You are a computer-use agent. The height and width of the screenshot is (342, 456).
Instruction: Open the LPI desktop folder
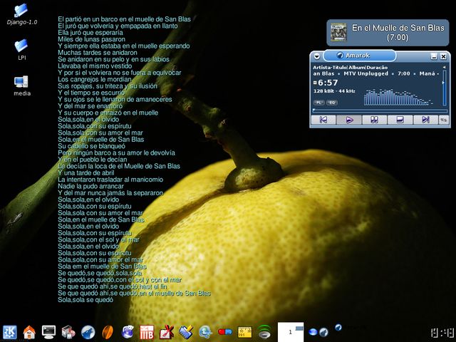click(21, 49)
